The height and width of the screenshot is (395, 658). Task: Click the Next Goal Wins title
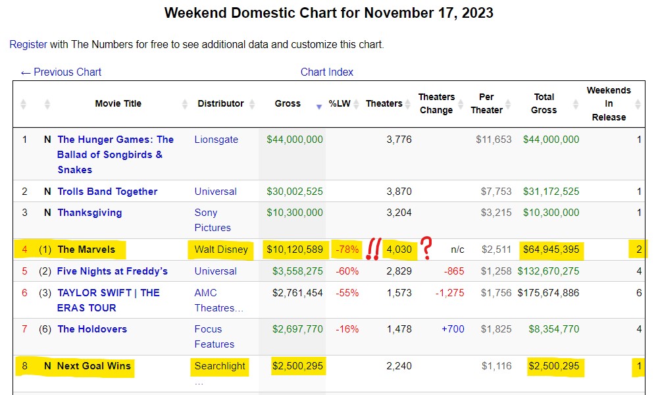[94, 366]
